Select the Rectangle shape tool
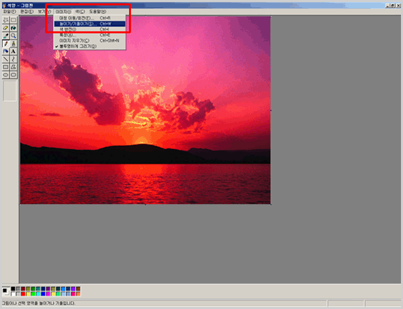The image size is (403, 309). pos(6,67)
